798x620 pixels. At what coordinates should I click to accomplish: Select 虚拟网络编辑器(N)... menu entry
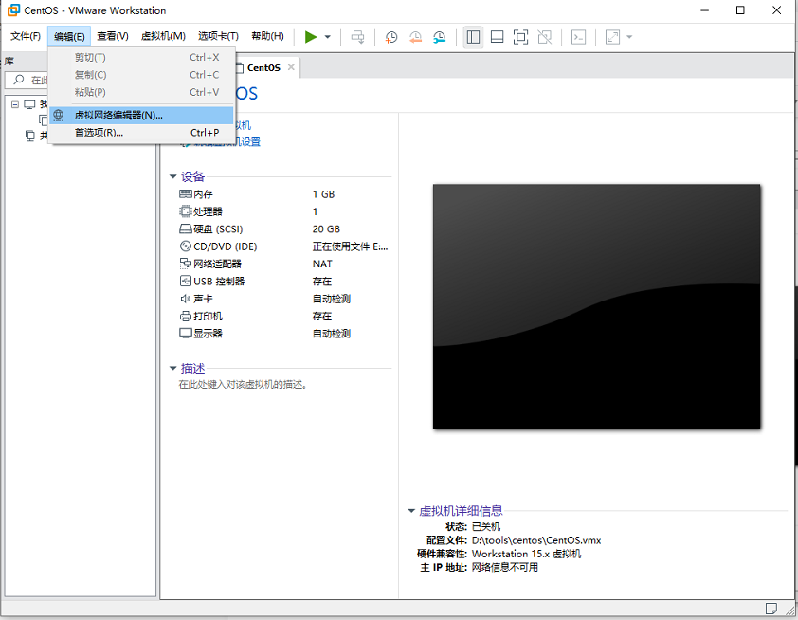141,115
